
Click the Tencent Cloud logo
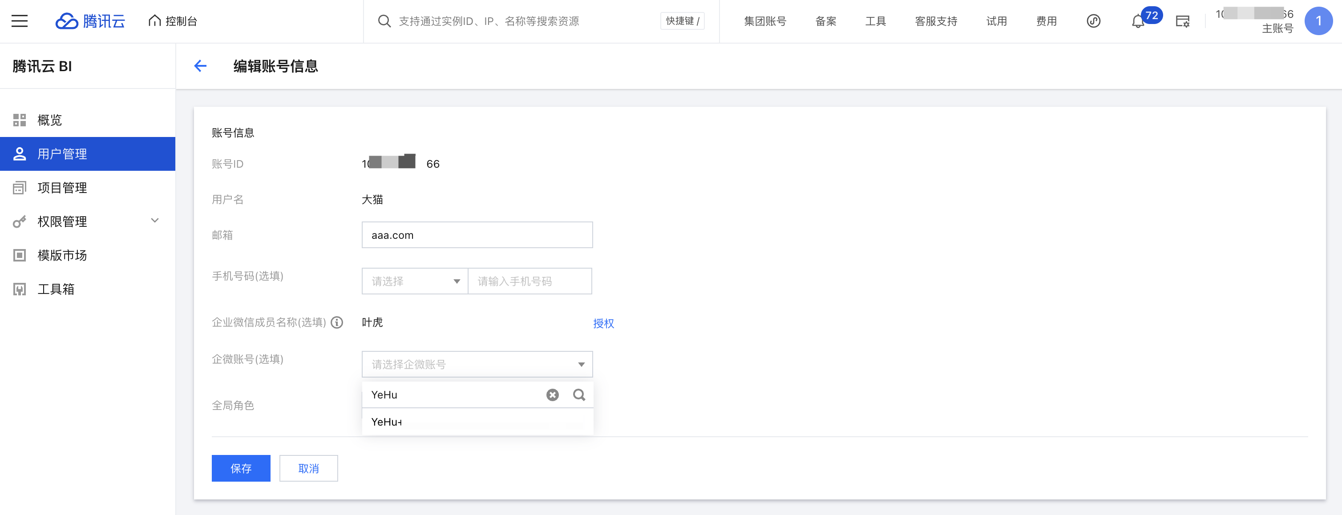90,21
